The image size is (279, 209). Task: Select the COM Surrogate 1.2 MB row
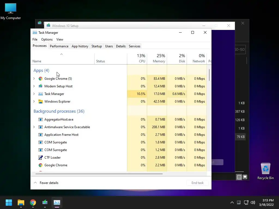[119, 150]
